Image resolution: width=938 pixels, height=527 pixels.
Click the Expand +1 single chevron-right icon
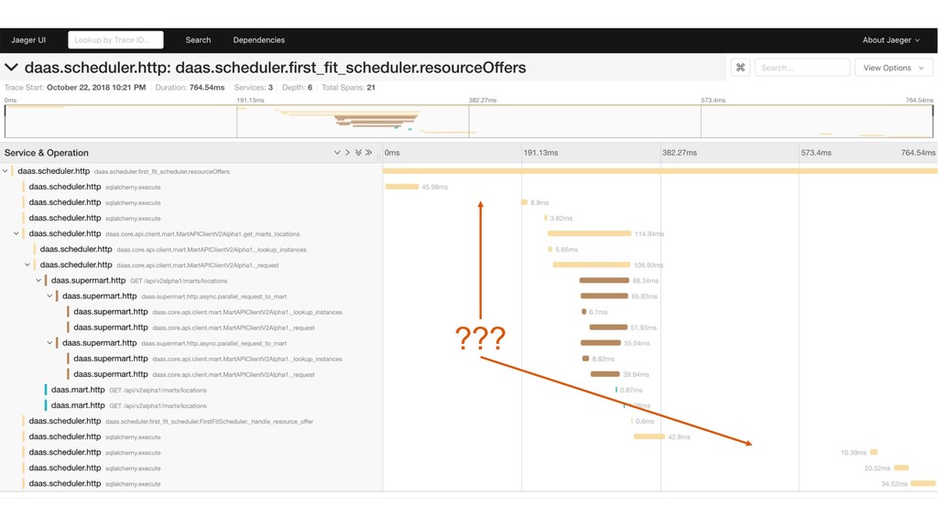(x=347, y=153)
